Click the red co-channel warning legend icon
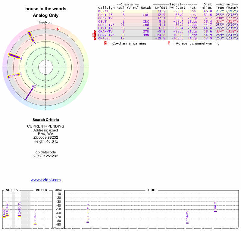 [x=105, y=43]
